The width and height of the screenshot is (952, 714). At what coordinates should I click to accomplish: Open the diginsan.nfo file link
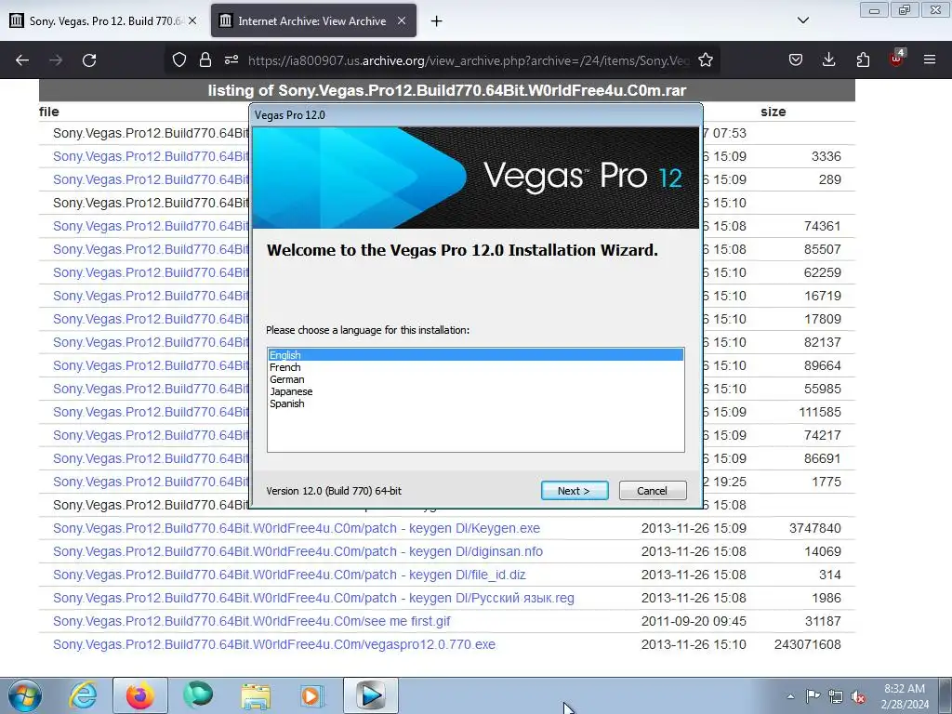[297, 551]
